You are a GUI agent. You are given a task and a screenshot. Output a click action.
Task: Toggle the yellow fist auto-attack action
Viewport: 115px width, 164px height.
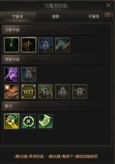pyautogui.click(x=12, y=121)
